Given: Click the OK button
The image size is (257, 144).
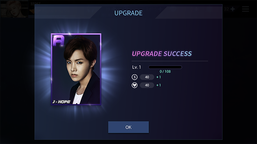Looking at the screenshot, I should (128, 127).
